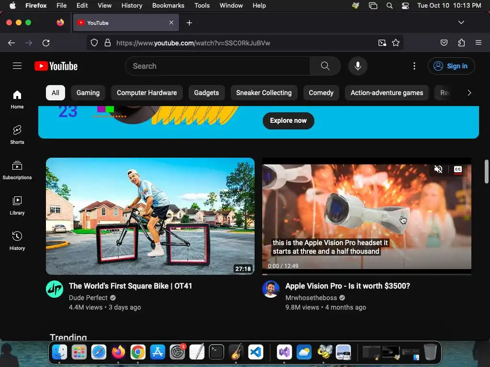Open The World's First Square Bike title
This screenshot has width=490, height=367.
[130, 286]
